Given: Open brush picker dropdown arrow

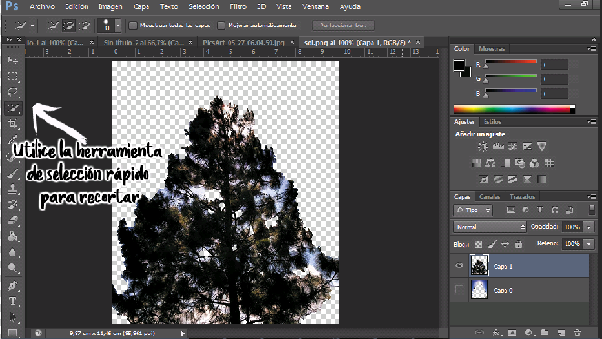Looking at the screenshot, I should (x=117, y=26).
